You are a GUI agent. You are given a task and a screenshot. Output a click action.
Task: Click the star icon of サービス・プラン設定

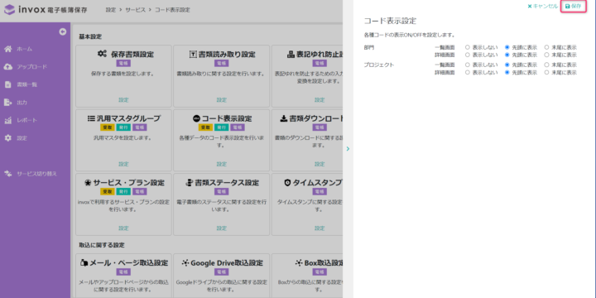click(88, 183)
